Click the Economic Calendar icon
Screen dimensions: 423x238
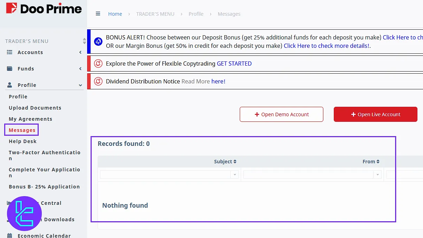pyautogui.click(x=10, y=236)
